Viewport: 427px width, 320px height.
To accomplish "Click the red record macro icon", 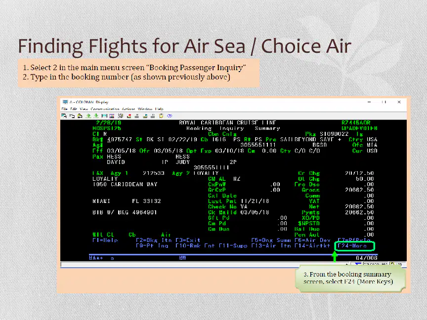I will coord(129,116).
